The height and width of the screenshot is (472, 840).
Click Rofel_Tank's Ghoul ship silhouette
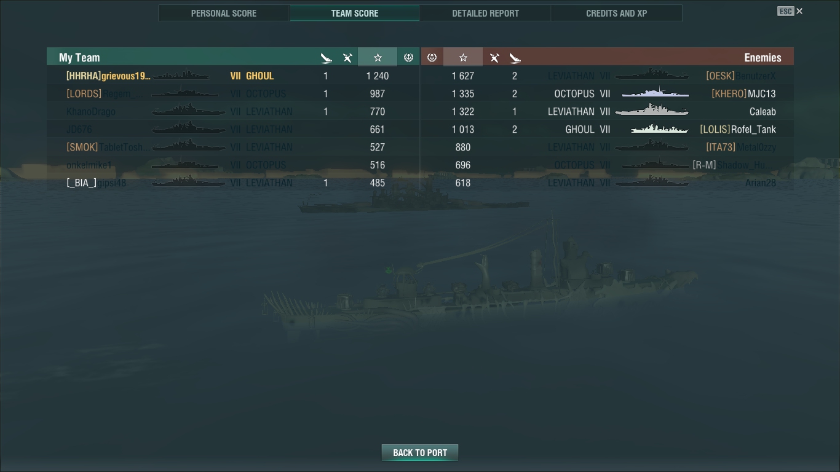tap(659, 129)
